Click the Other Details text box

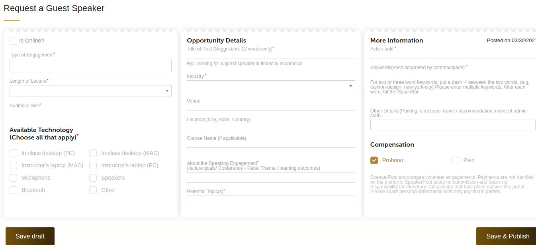pyautogui.click(x=453, y=125)
